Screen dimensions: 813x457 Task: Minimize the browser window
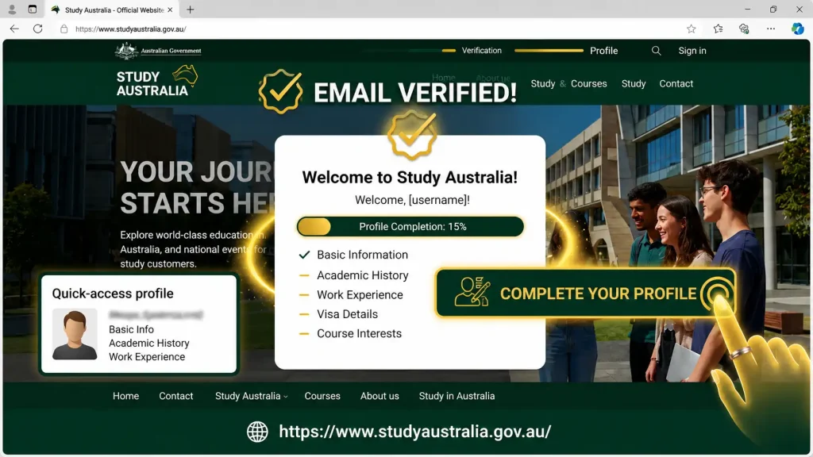click(747, 10)
